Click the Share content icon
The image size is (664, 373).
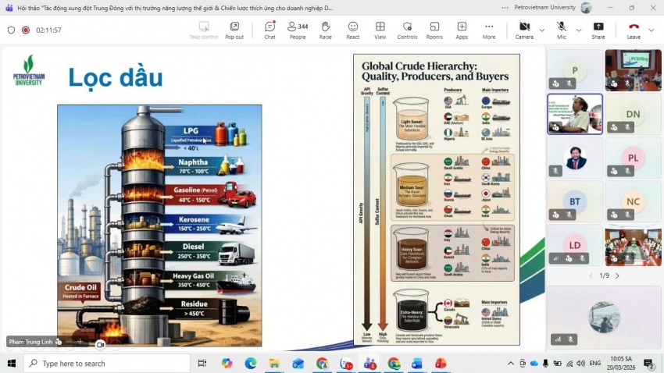pyautogui.click(x=598, y=30)
